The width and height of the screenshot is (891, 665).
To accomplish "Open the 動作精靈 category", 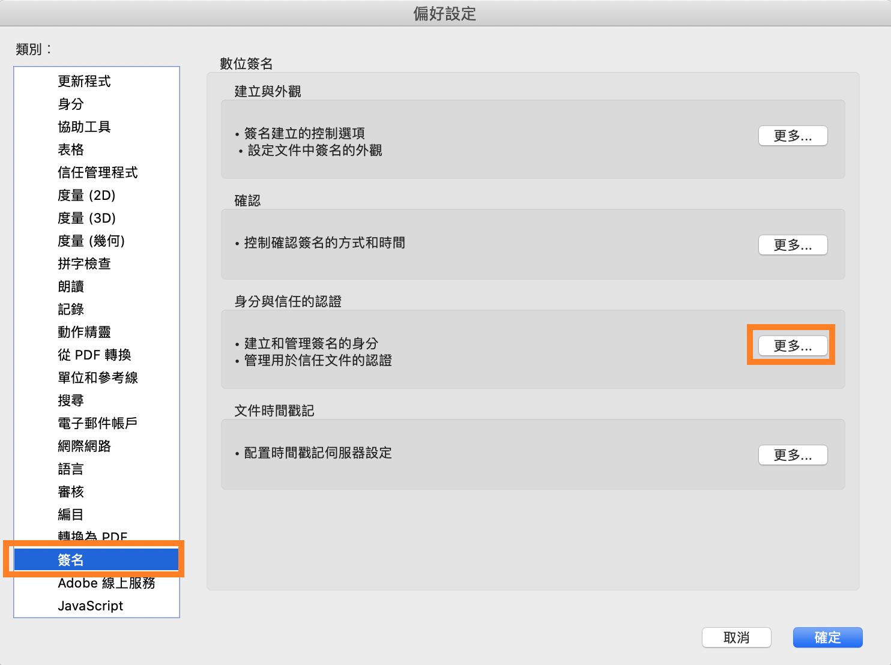I will pos(97,332).
